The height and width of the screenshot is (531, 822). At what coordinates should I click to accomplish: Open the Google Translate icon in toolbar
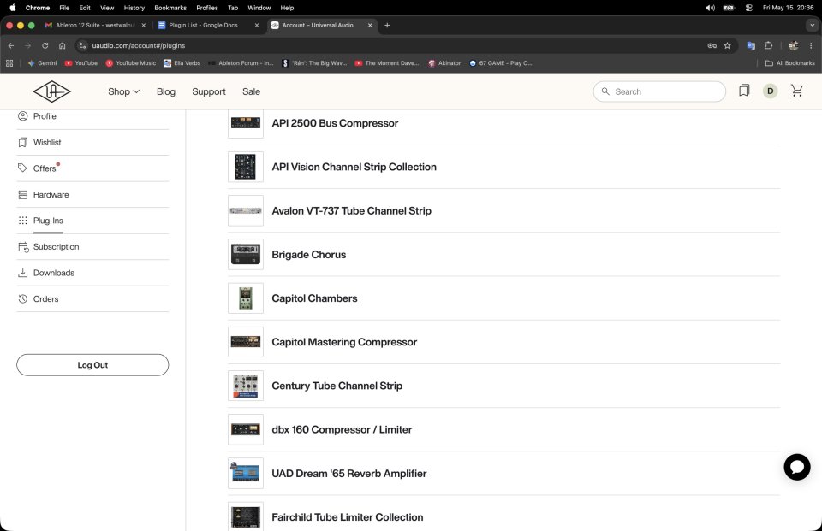coord(751,45)
